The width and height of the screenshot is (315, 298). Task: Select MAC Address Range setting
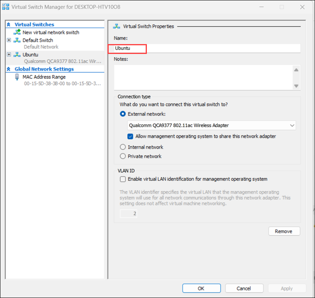[x=44, y=77]
